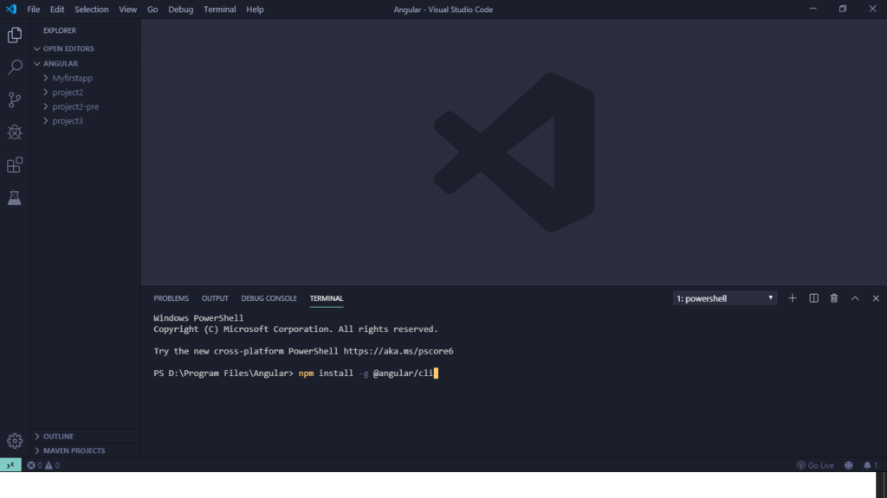
Task: Switch to the Problems tab
Action: tap(171, 298)
